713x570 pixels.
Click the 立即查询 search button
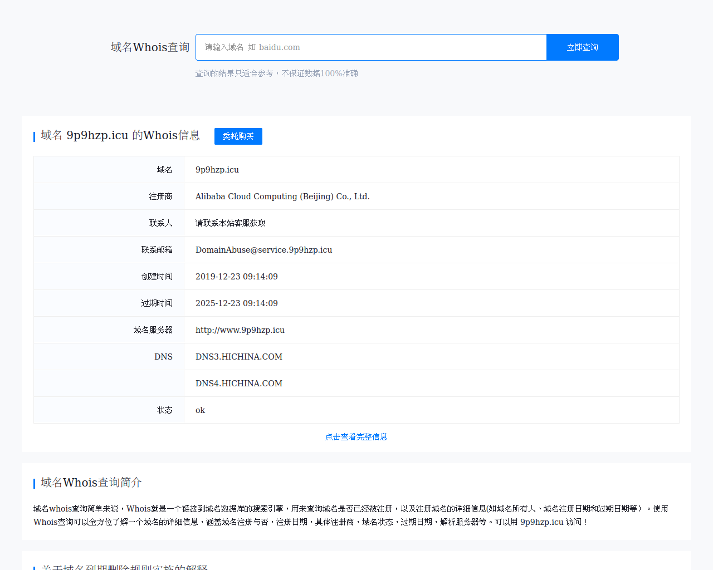coord(583,47)
